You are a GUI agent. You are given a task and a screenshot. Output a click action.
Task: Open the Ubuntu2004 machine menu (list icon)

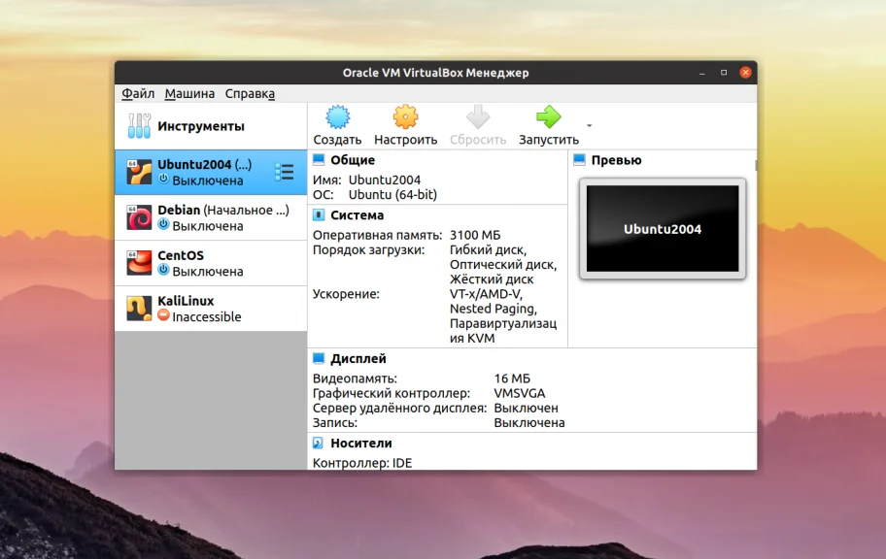[285, 172]
